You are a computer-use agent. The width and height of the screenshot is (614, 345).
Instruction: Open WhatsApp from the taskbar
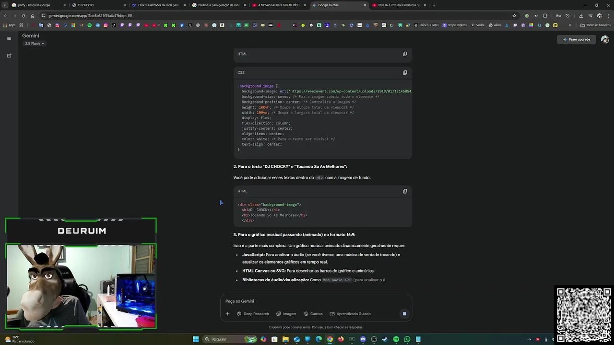click(407, 339)
